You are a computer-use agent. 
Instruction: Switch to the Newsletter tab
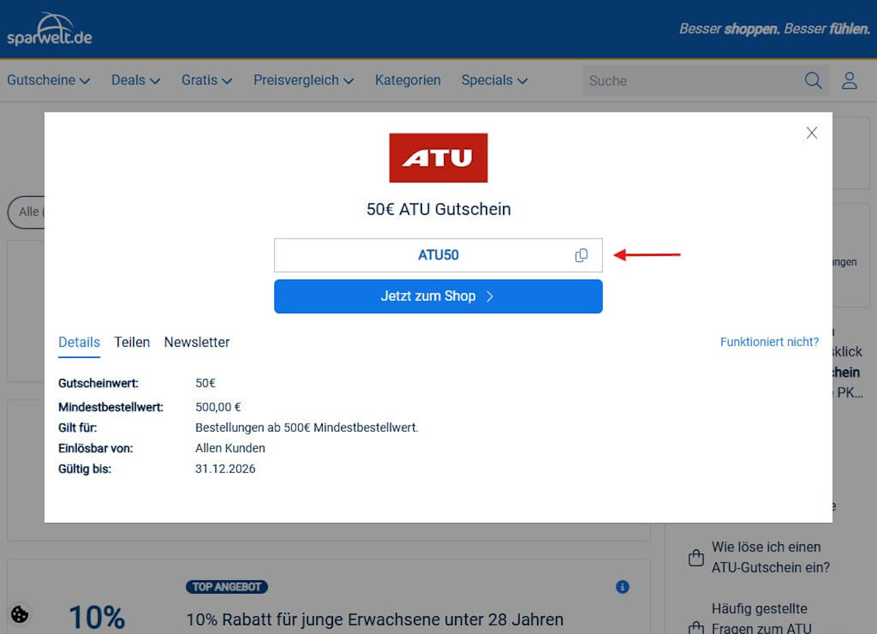(197, 342)
